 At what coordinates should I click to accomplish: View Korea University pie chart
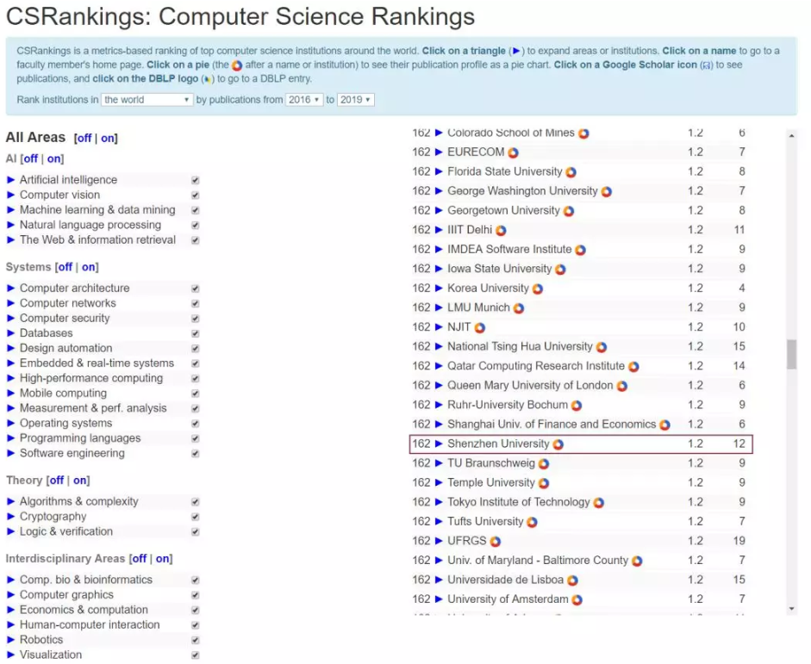coord(538,289)
